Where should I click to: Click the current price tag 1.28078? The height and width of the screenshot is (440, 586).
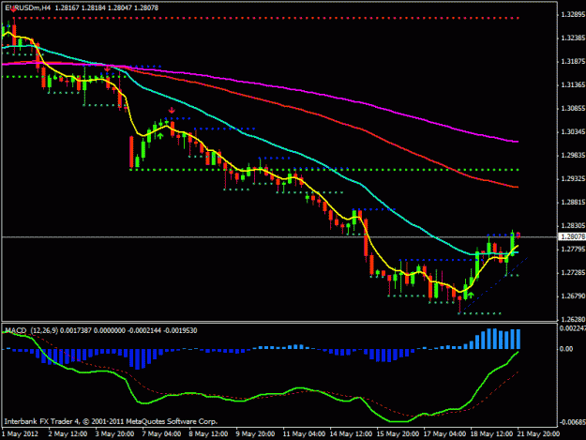pyautogui.click(x=571, y=236)
